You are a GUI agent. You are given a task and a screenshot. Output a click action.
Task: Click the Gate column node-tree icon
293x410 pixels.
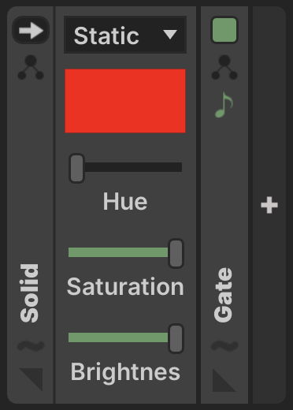pyautogui.click(x=224, y=67)
